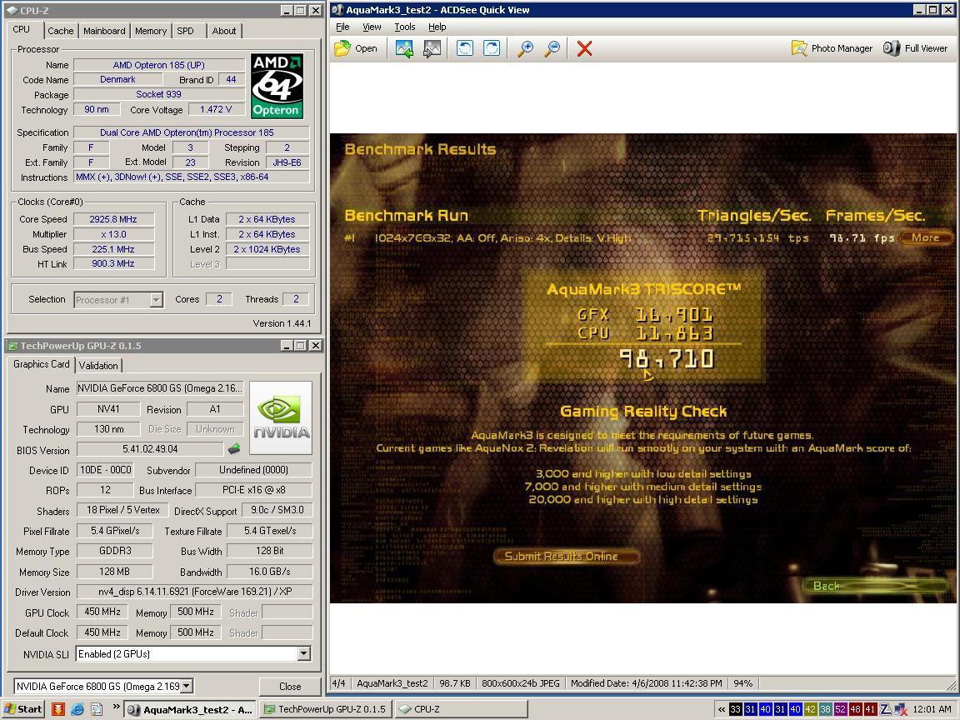Click the NVIDIA logo in GPU-Z
The width and height of the screenshot is (960, 720).
[x=281, y=417]
